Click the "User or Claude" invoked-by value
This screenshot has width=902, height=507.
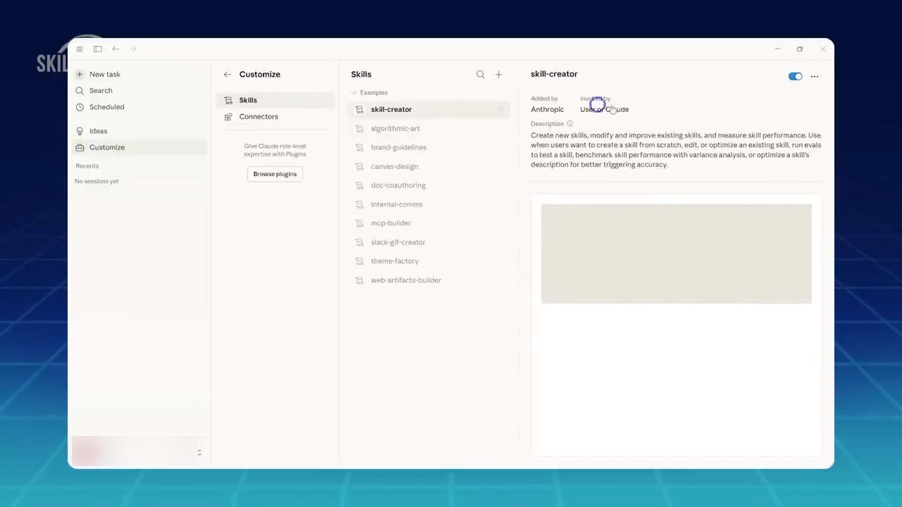[x=604, y=110]
